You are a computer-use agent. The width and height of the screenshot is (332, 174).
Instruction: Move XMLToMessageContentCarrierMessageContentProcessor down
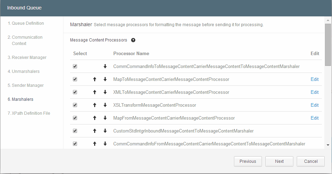[x=105, y=92]
